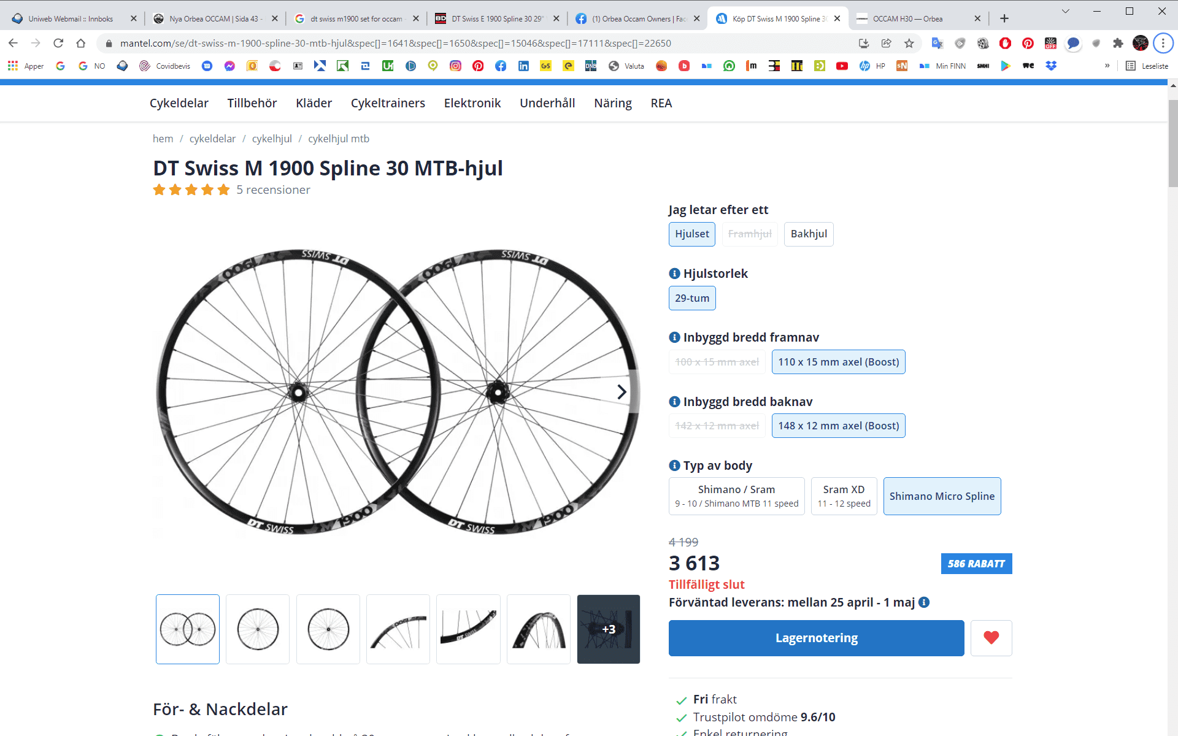
Task: Click info icon beside Typ av body
Action: point(674,466)
